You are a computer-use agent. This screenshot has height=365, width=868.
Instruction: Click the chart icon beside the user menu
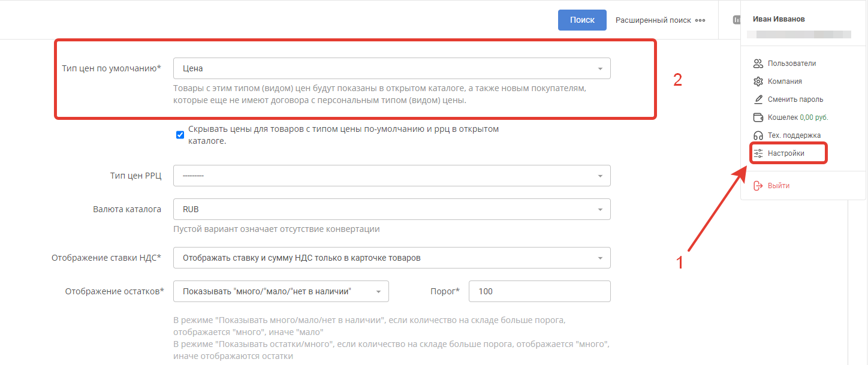click(x=736, y=20)
